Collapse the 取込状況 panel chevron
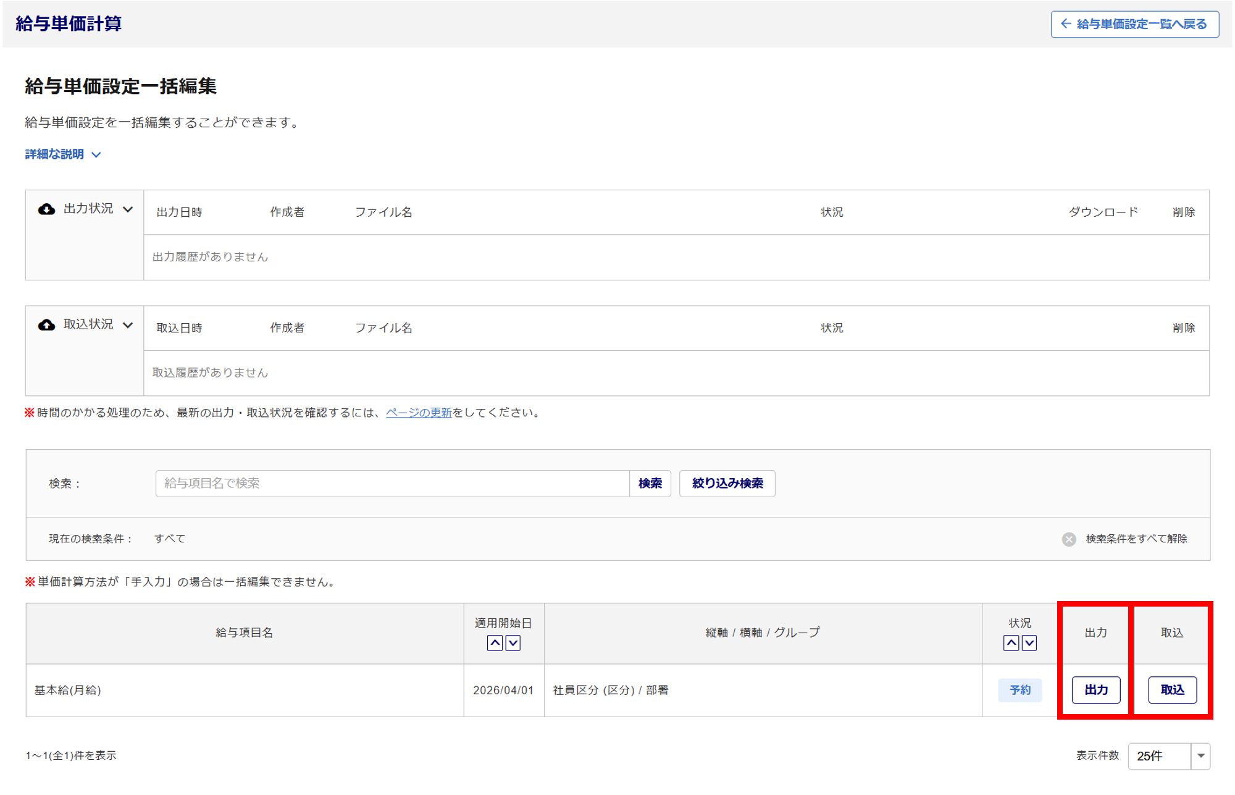Image resolution: width=1235 pixels, height=795 pixels. click(128, 325)
